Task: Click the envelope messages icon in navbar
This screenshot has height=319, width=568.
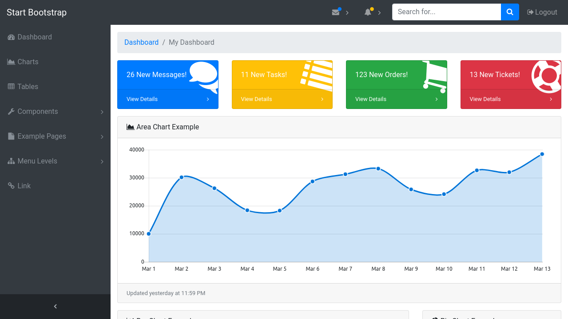Action: pos(336,12)
